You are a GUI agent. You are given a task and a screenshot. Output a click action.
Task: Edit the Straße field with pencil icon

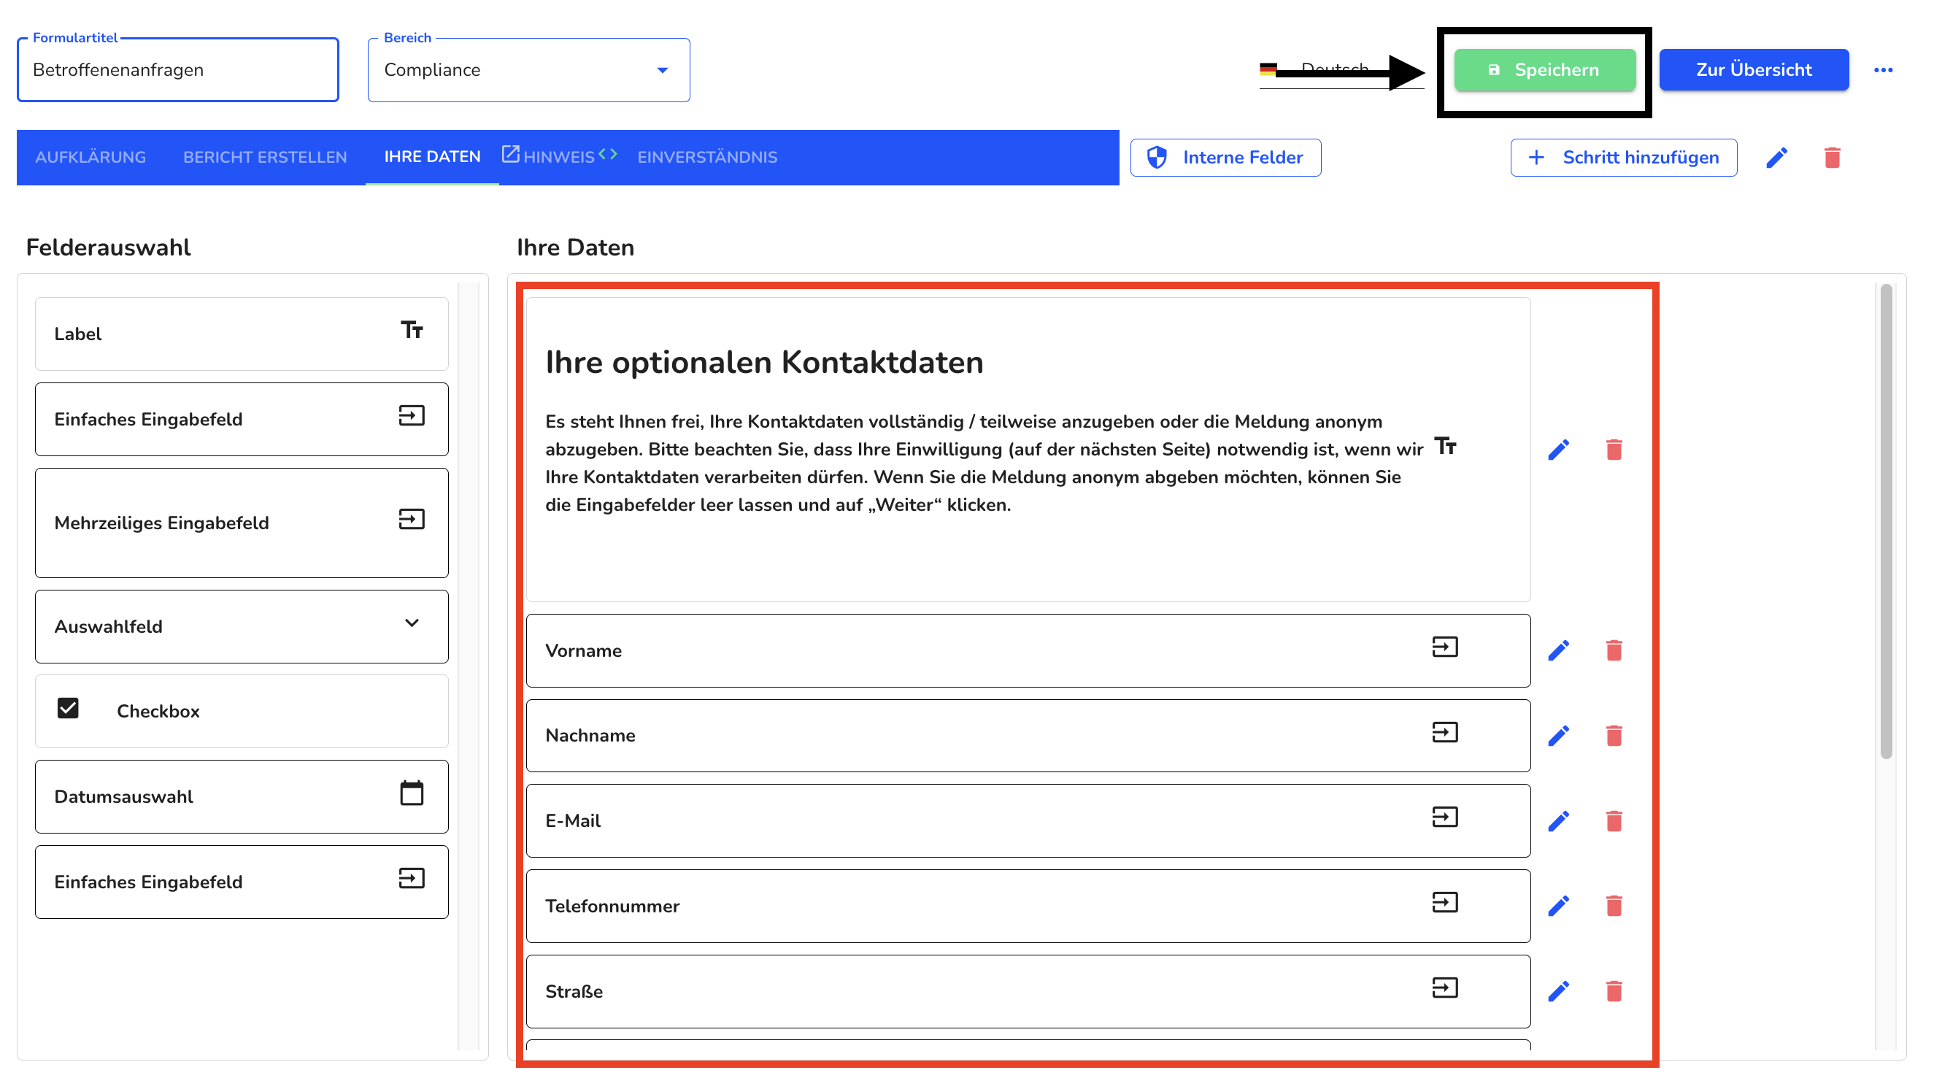(1559, 991)
